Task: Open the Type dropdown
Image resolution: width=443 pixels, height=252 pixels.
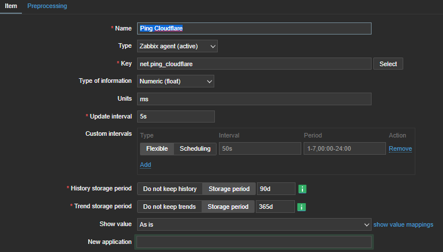Action: pyautogui.click(x=177, y=46)
